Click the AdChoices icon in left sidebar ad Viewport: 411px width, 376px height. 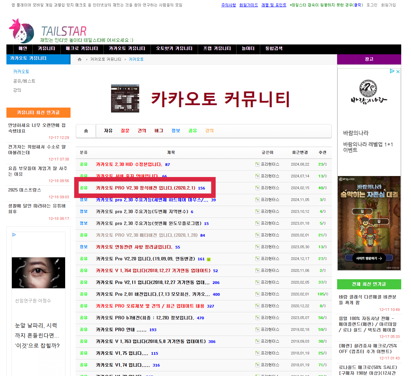(x=14, y=235)
